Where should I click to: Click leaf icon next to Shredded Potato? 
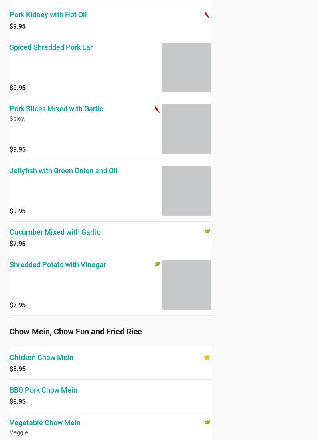click(x=157, y=264)
